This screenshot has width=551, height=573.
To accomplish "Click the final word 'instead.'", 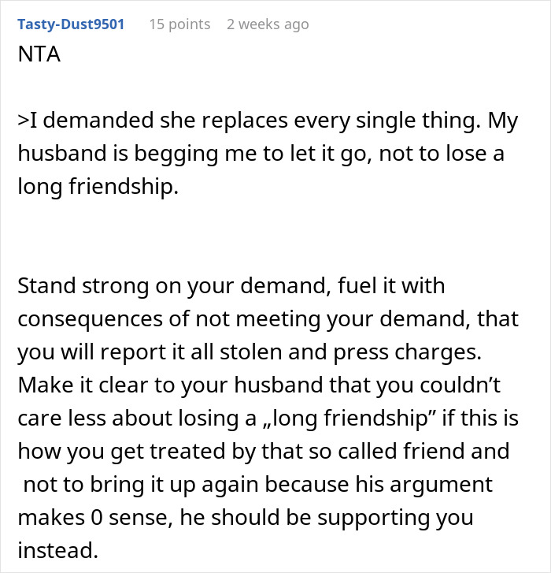I will pyautogui.click(x=58, y=551).
